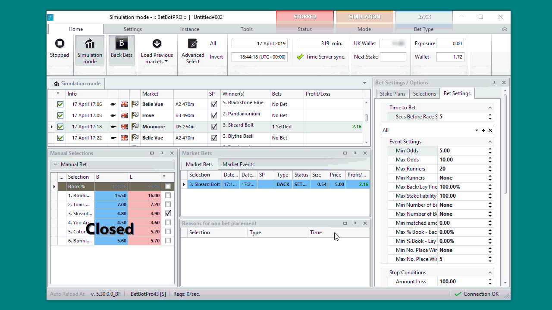Collapse the Event Settings section
This screenshot has width=552, height=310.
point(490,142)
